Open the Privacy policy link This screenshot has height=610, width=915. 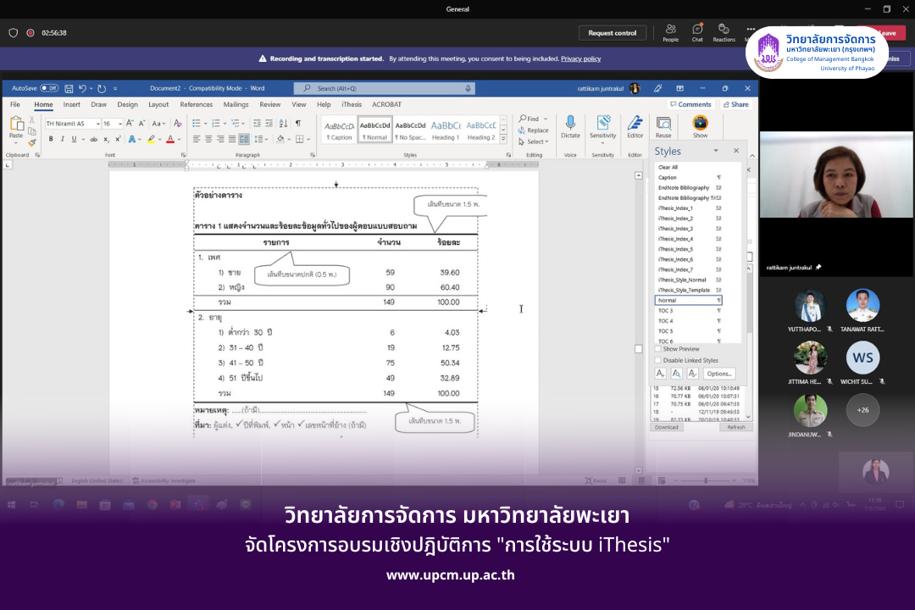click(580, 59)
